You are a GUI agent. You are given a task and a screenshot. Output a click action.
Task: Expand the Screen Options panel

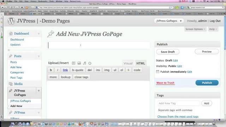pos(195,29)
